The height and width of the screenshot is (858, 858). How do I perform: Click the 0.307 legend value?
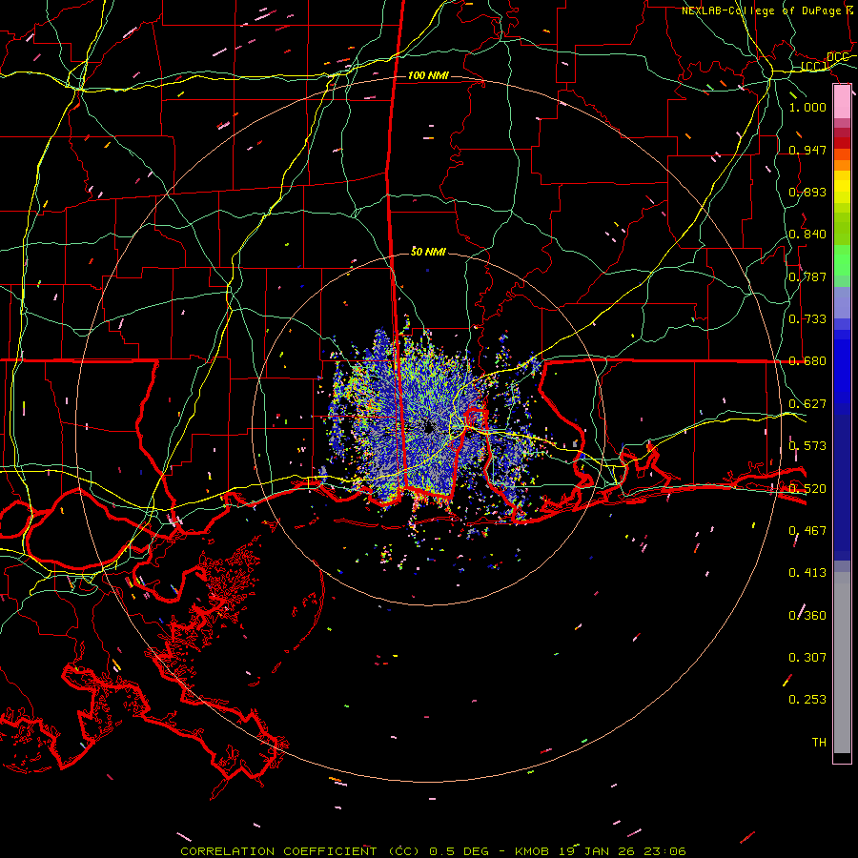tap(807, 657)
